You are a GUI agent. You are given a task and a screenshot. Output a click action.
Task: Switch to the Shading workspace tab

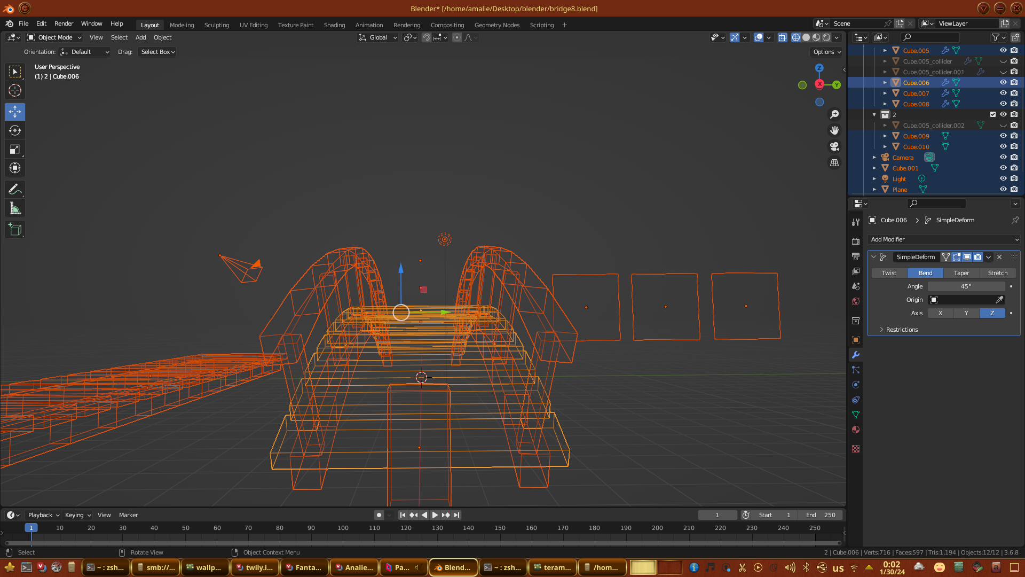[x=334, y=25]
